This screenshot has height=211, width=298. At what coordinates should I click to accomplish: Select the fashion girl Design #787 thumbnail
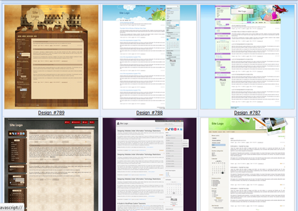coord(247,57)
